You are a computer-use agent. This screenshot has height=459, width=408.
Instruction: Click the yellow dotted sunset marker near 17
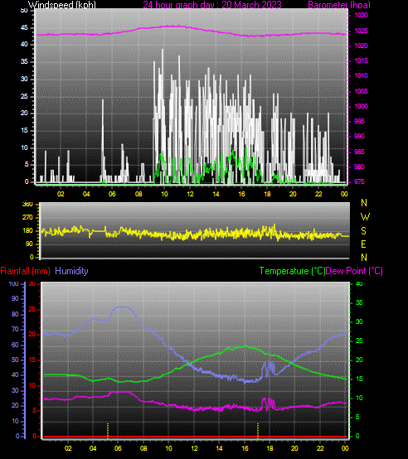258,431
